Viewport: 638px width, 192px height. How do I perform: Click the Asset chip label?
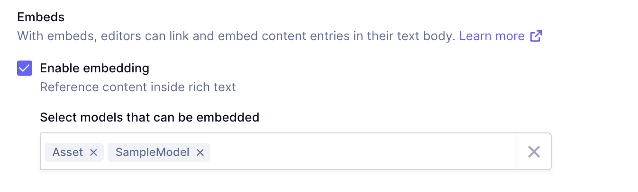[x=68, y=152]
